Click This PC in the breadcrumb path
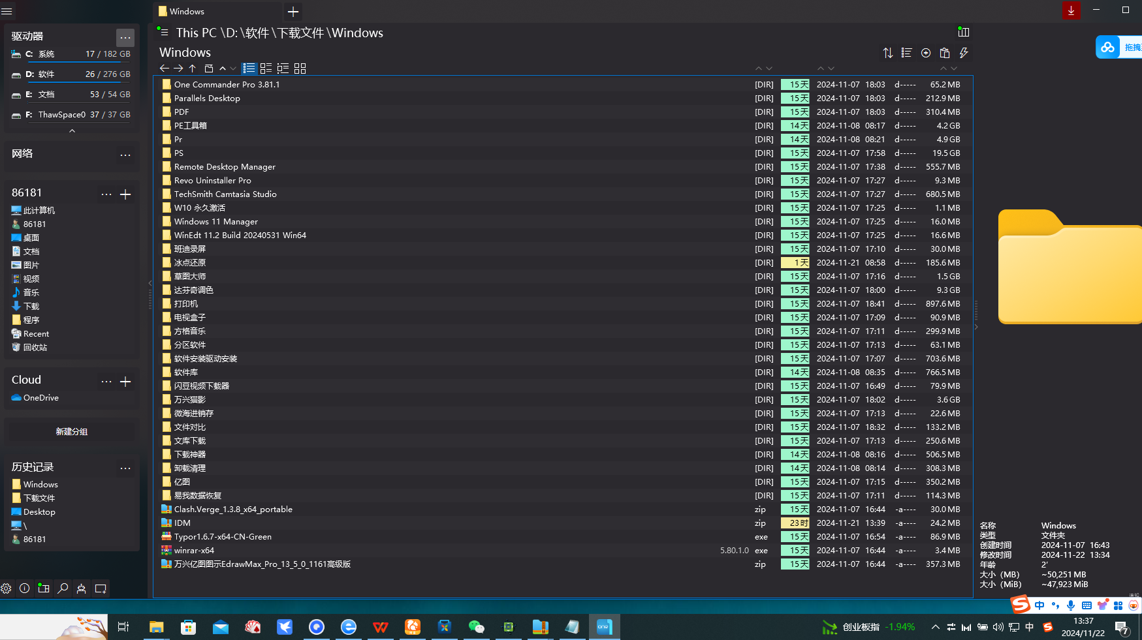 pyautogui.click(x=196, y=33)
